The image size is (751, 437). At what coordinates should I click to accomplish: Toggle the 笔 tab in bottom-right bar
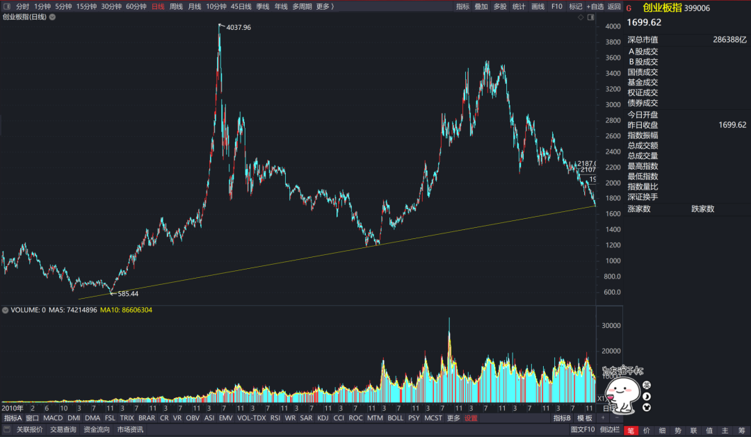pyautogui.click(x=631, y=430)
